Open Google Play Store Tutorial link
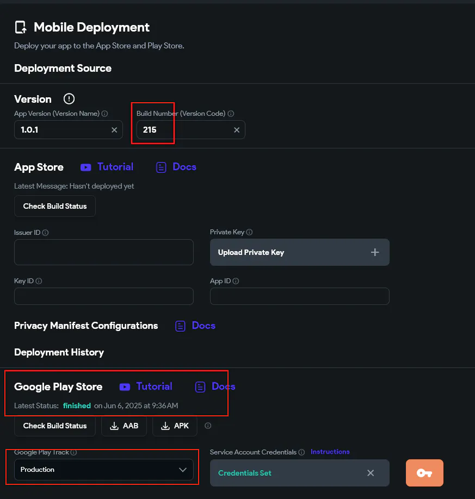The width and height of the screenshot is (475, 499). (146, 386)
